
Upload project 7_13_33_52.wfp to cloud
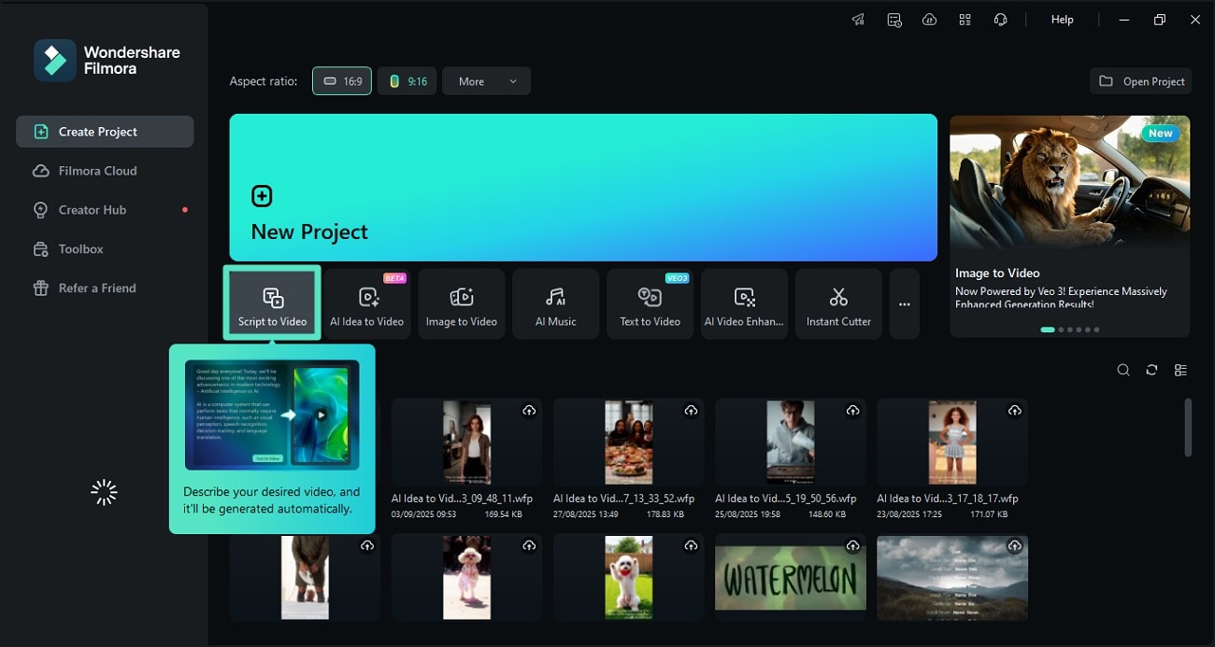click(691, 411)
